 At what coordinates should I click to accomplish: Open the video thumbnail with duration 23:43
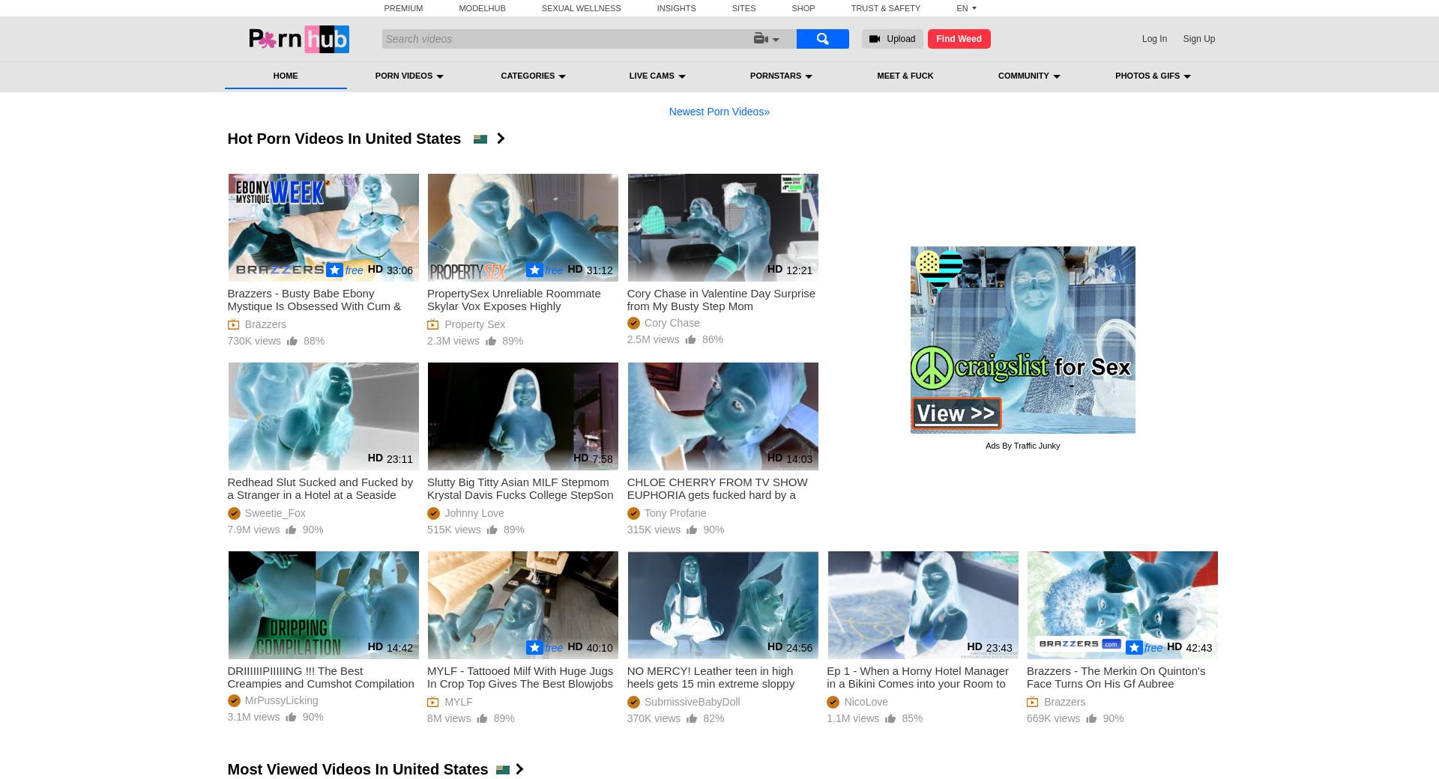point(923,605)
